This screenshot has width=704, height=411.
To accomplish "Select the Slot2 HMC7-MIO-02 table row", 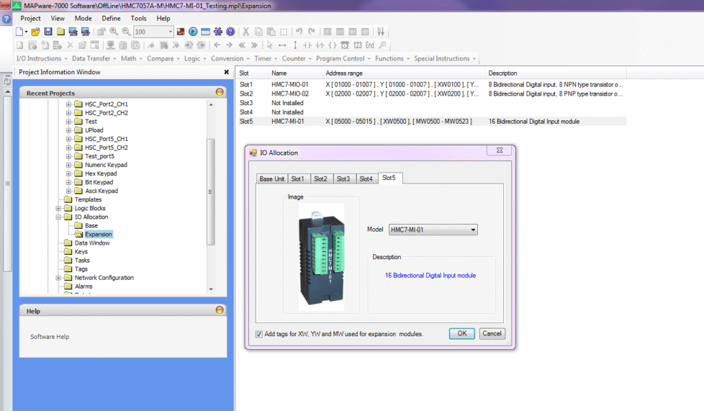I will (x=431, y=93).
